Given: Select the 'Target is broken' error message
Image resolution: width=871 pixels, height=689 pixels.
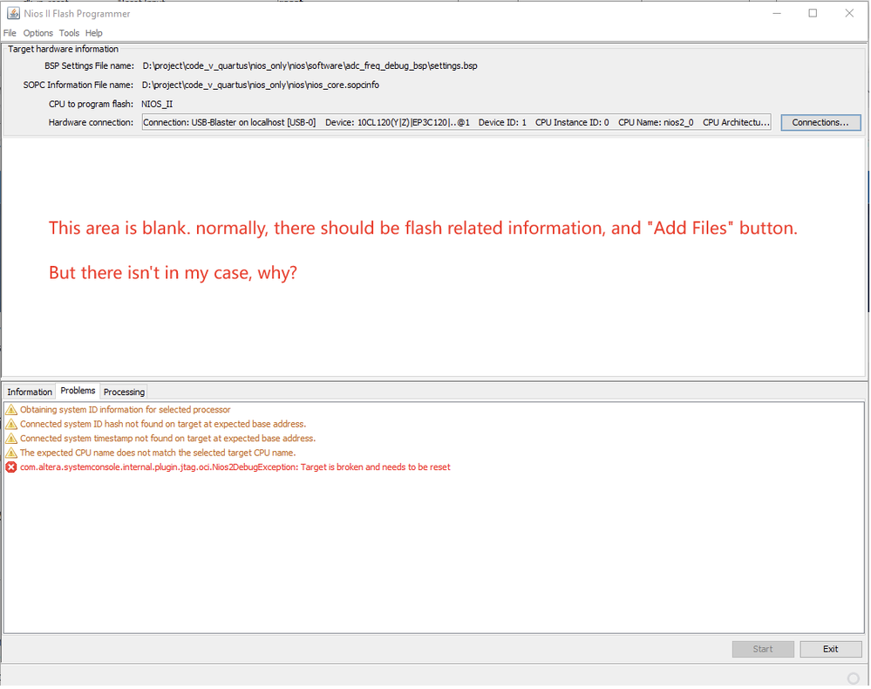Looking at the screenshot, I should 235,467.
